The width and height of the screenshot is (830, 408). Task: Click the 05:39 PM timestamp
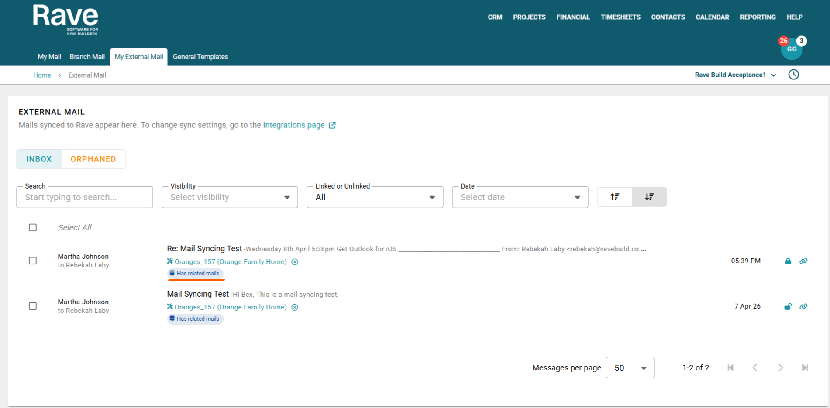click(746, 261)
